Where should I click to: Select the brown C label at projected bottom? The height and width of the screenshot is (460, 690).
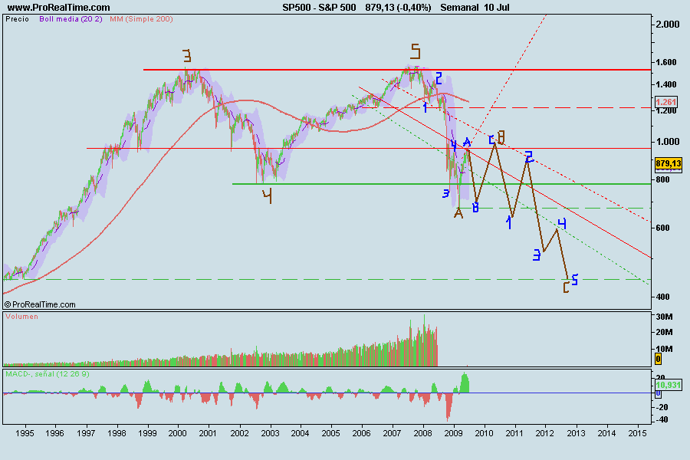click(566, 288)
